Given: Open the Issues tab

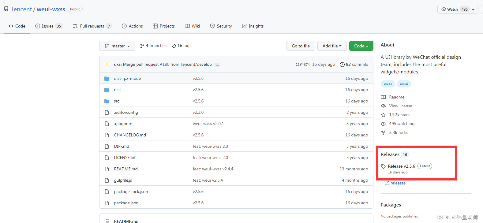Looking at the screenshot, I should point(49,26).
